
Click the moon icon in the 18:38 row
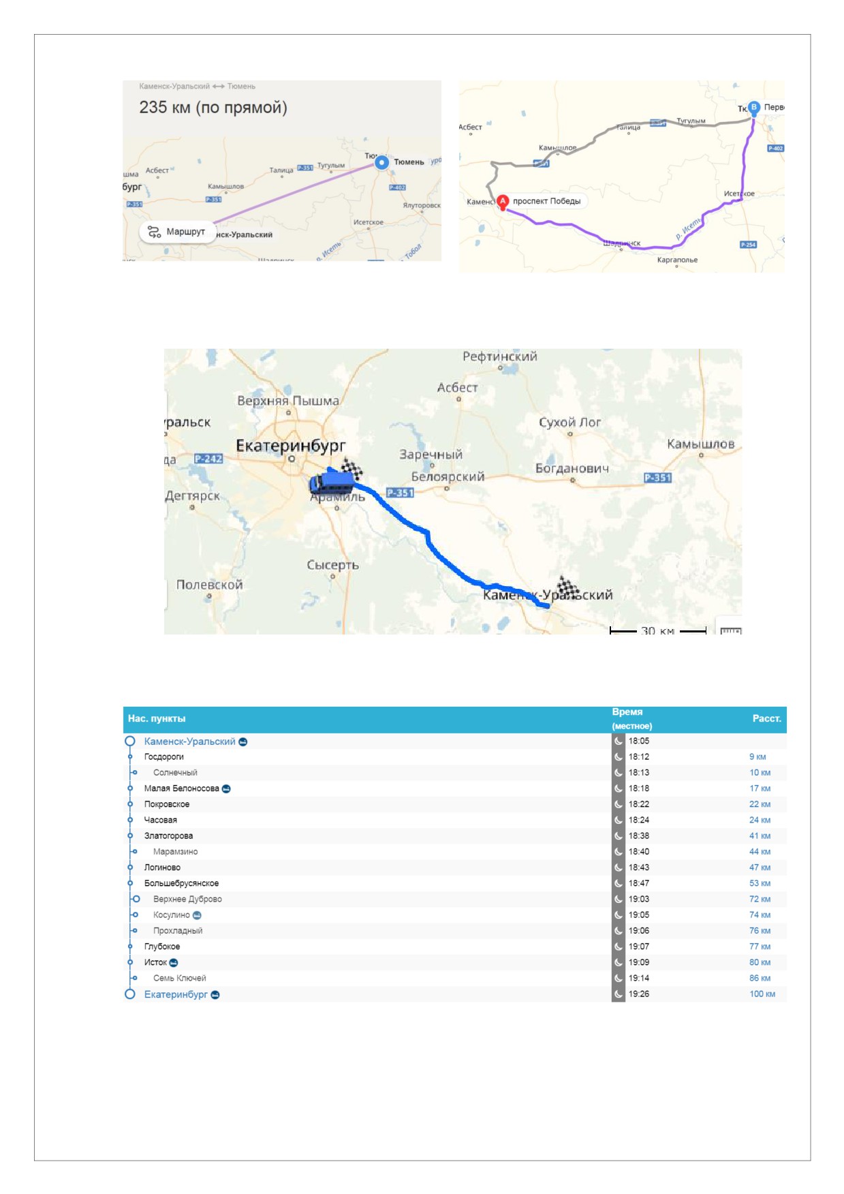(x=619, y=836)
